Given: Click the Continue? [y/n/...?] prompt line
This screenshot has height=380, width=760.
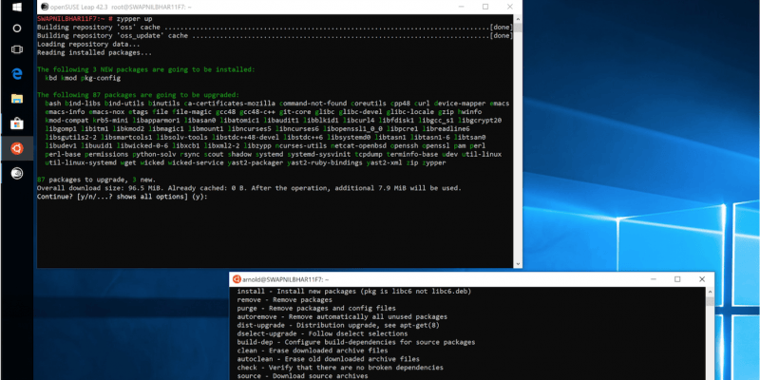Looking at the screenshot, I should click(123, 197).
